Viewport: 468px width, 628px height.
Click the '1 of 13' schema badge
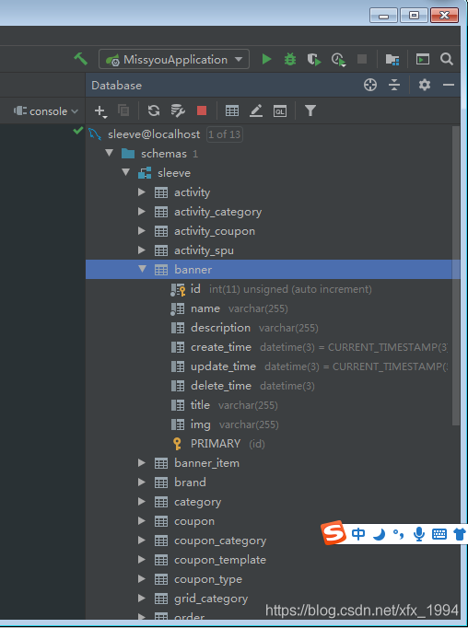pos(225,134)
